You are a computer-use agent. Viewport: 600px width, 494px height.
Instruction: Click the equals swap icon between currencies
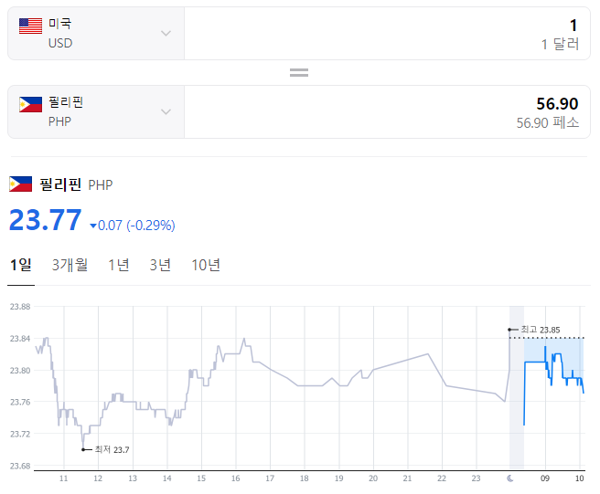[x=299, y=72]
